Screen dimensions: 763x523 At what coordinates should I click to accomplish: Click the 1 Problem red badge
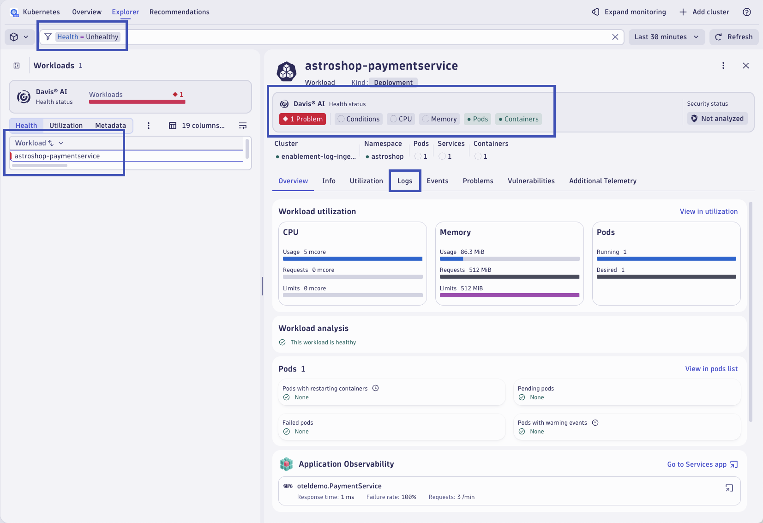[x=302, y=119]
